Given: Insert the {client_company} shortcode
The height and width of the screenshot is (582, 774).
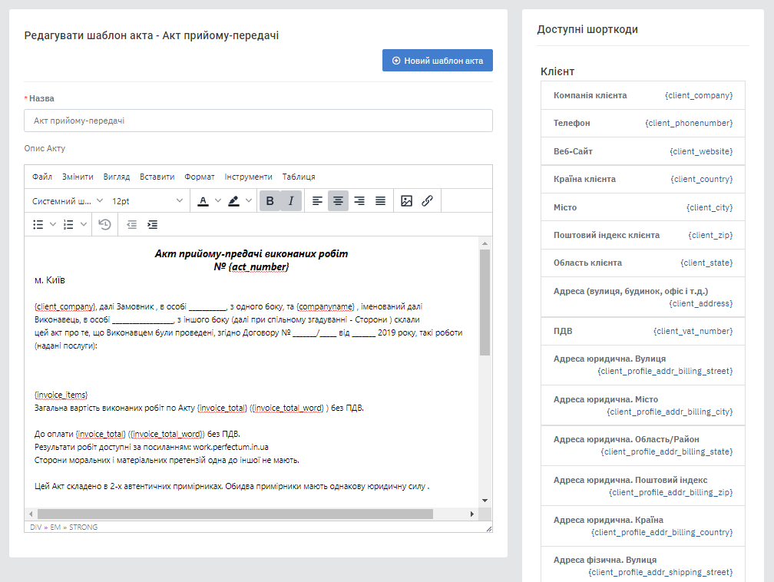Looking at the screenshot, I should [698, 95].
